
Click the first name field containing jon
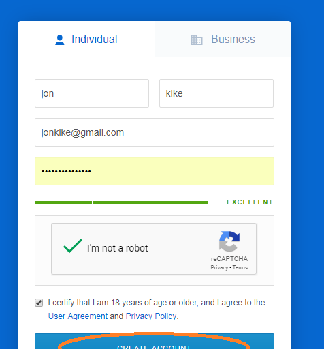[92, 93]
